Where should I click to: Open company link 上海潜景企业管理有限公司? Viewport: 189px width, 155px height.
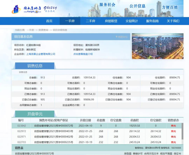pyautogui.click(x=40, y=54)
